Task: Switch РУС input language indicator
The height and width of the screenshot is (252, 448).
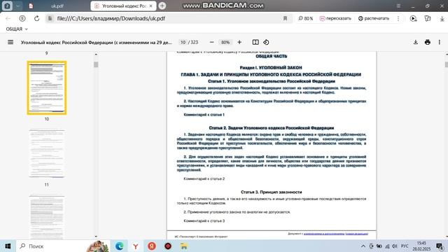Action: pyautogui.click(x=405, y=246)
